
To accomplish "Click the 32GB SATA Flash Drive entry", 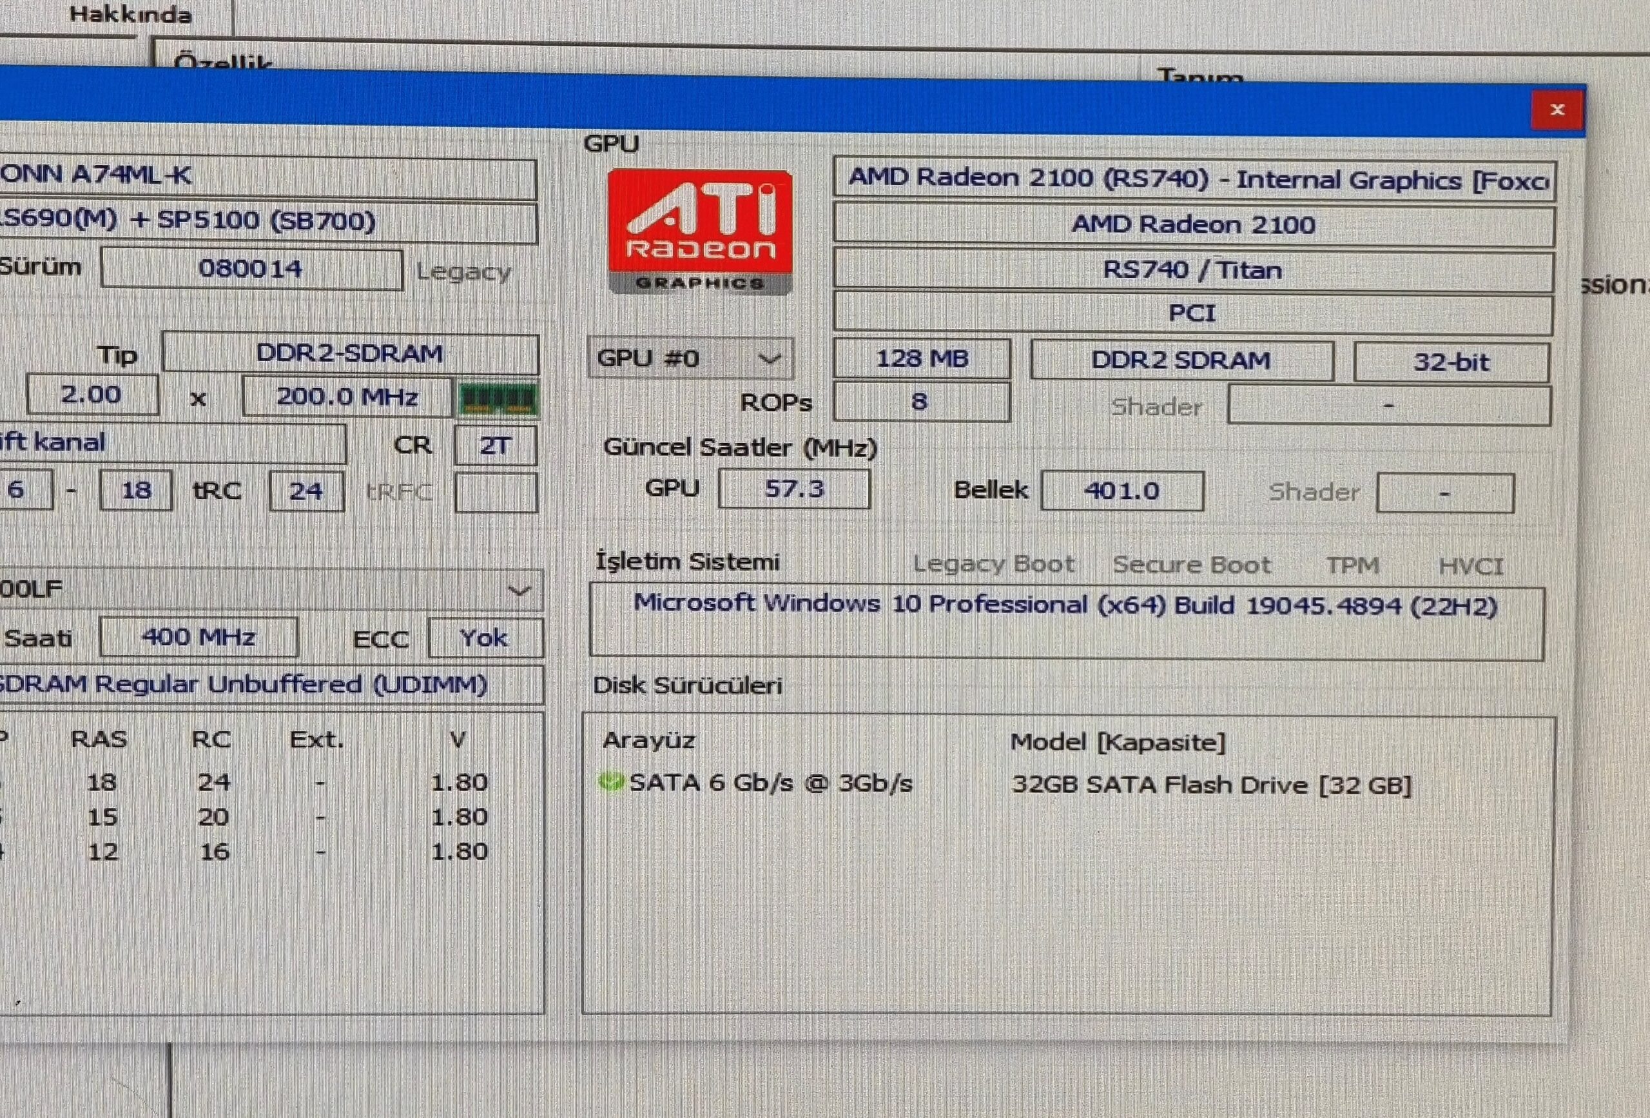I will tap(1211, 785).
